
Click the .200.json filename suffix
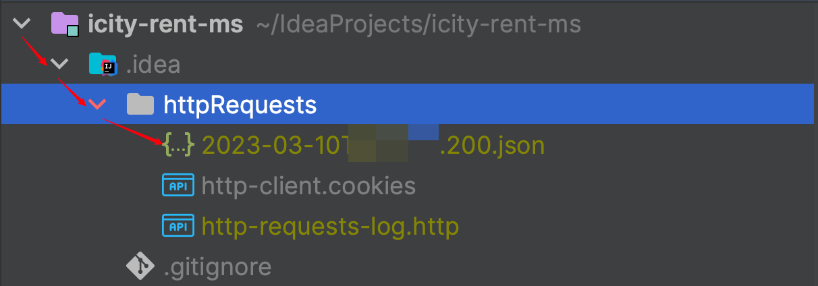(x=491, y=145)
